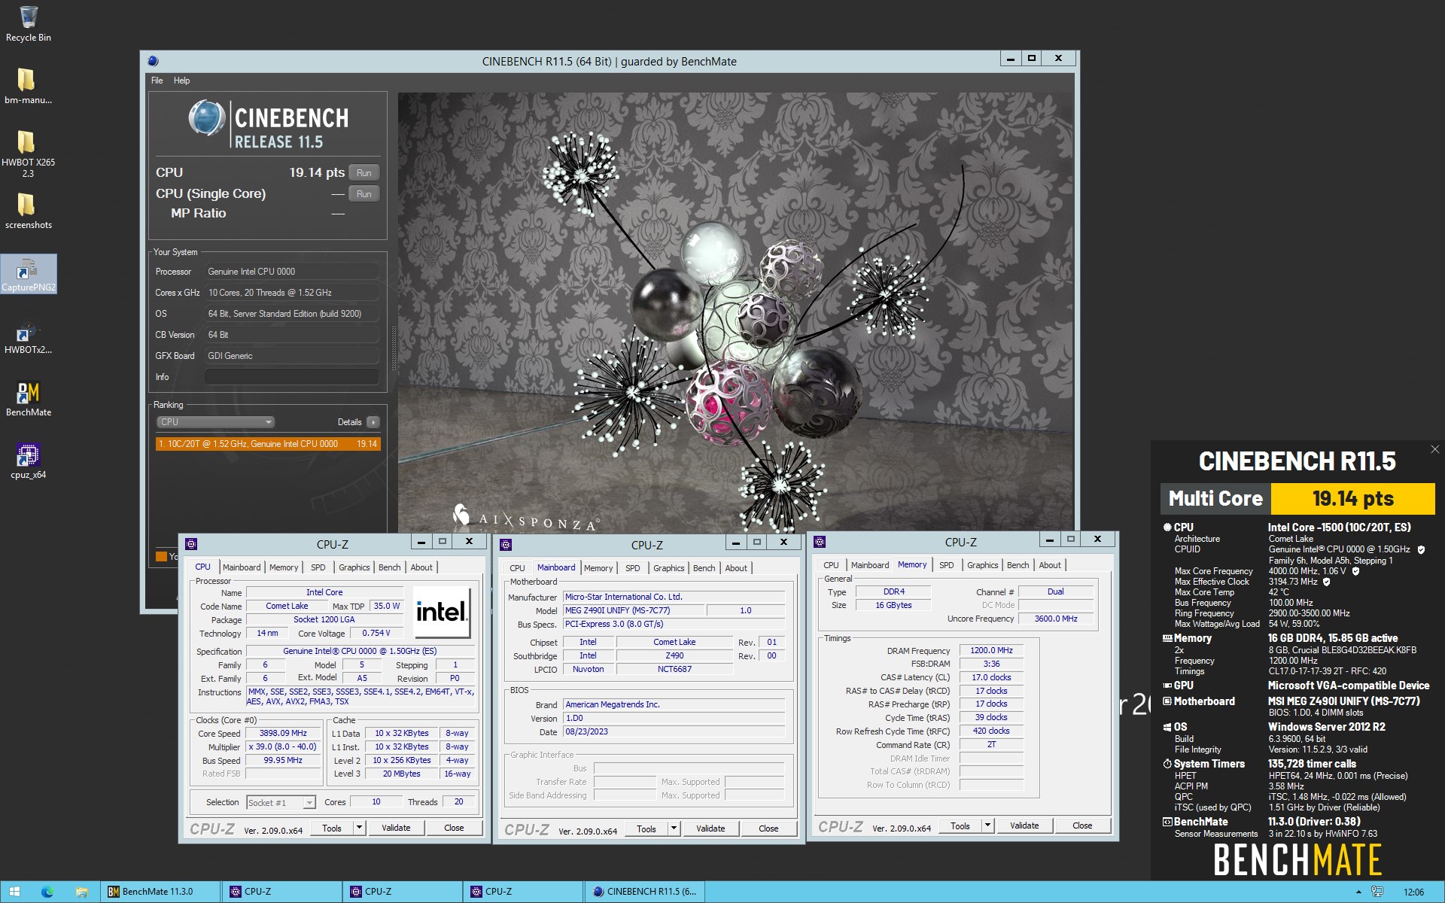The image size is (1445, 903).
Task: Open the Help menu in Cinebench
Action: [x=181, y=81]
